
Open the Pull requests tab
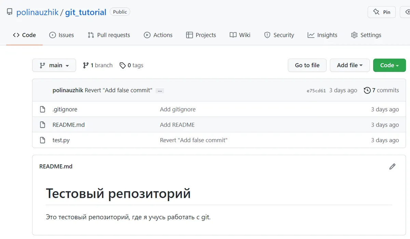click(x=109, y=35)
